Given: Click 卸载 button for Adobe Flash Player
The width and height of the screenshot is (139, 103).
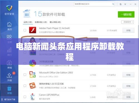Looking at the screenshot, I should (x=128, y=30).
